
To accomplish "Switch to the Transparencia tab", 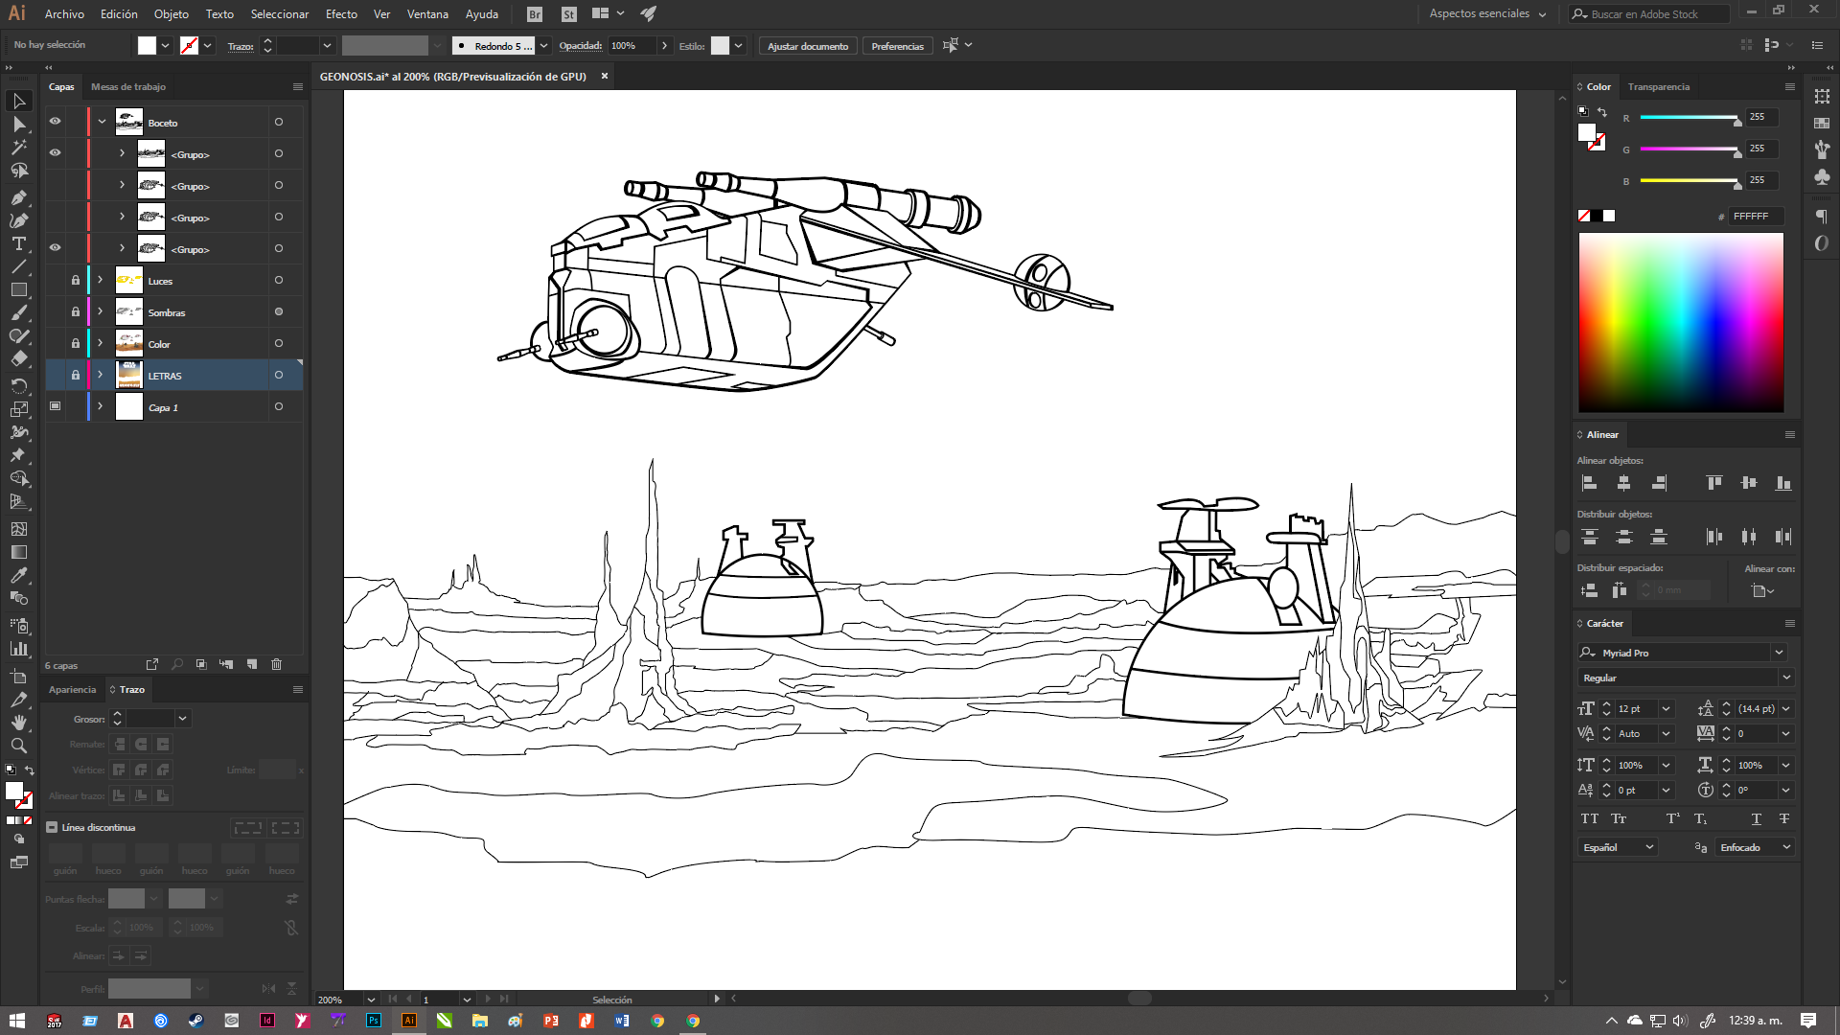I will coord(1659,87).
